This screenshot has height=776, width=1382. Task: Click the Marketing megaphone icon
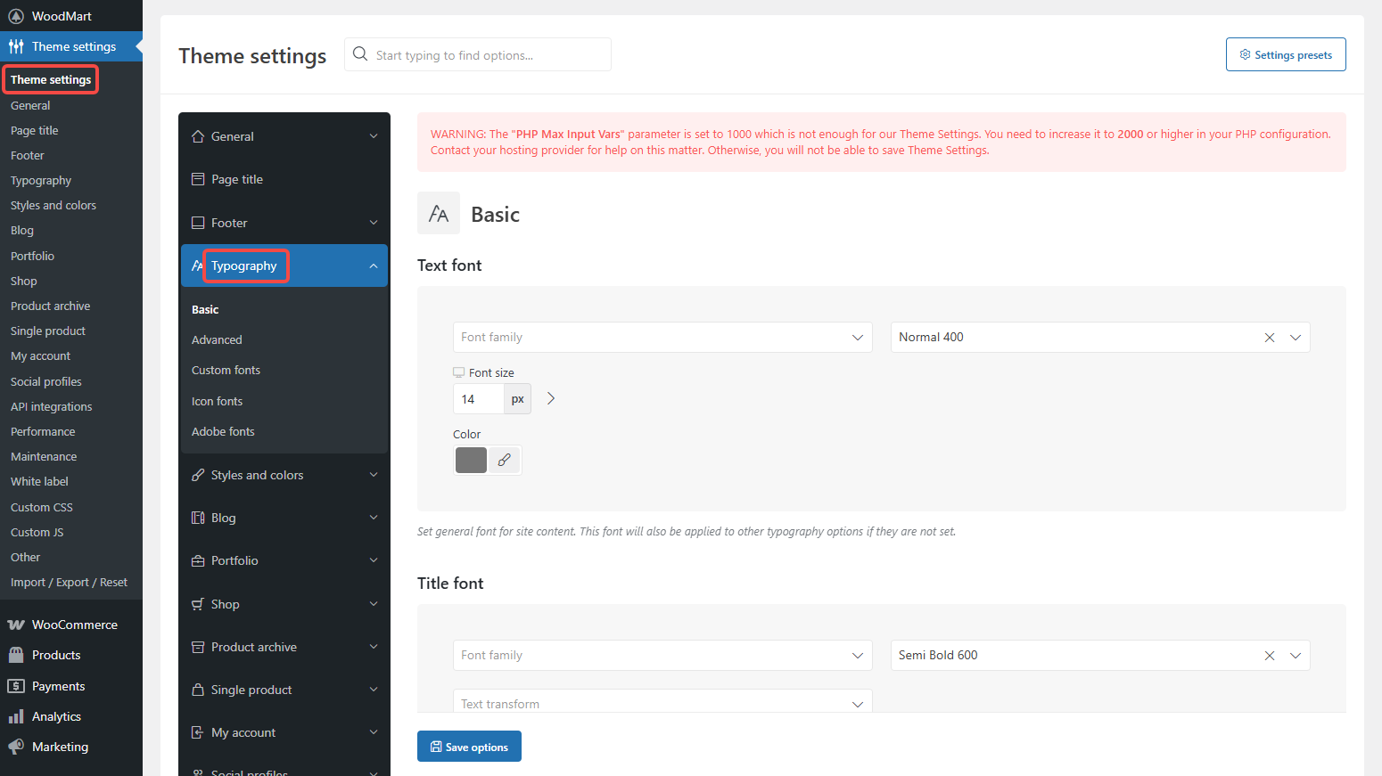(16, 747)
